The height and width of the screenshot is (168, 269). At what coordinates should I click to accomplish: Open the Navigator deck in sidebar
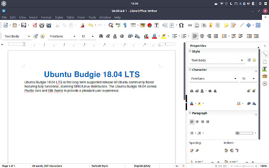(265, 84)
